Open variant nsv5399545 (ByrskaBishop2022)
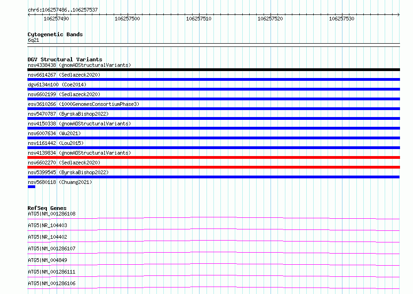413x294 pixels. [x=68, y=172]
